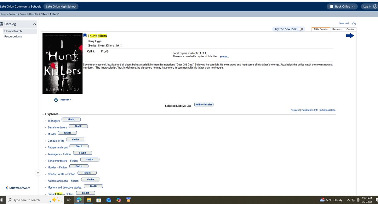The width and height of the screenshot is (378, 204).
Task: Open Task View on the taskbar
Action: [x=68, y=200]
